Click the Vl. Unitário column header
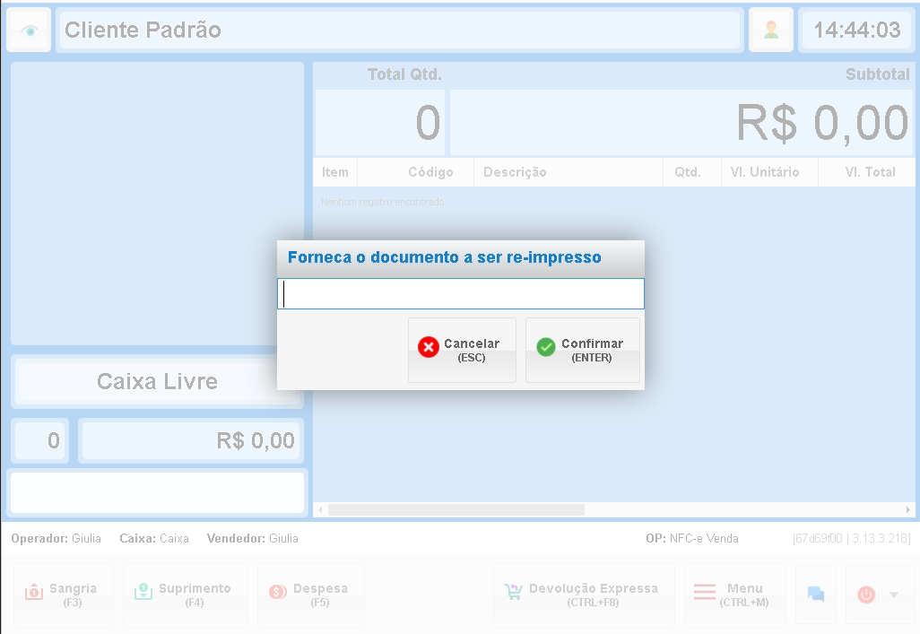Image resolution: width=920 pixels, height=634 pixels. 769,172
